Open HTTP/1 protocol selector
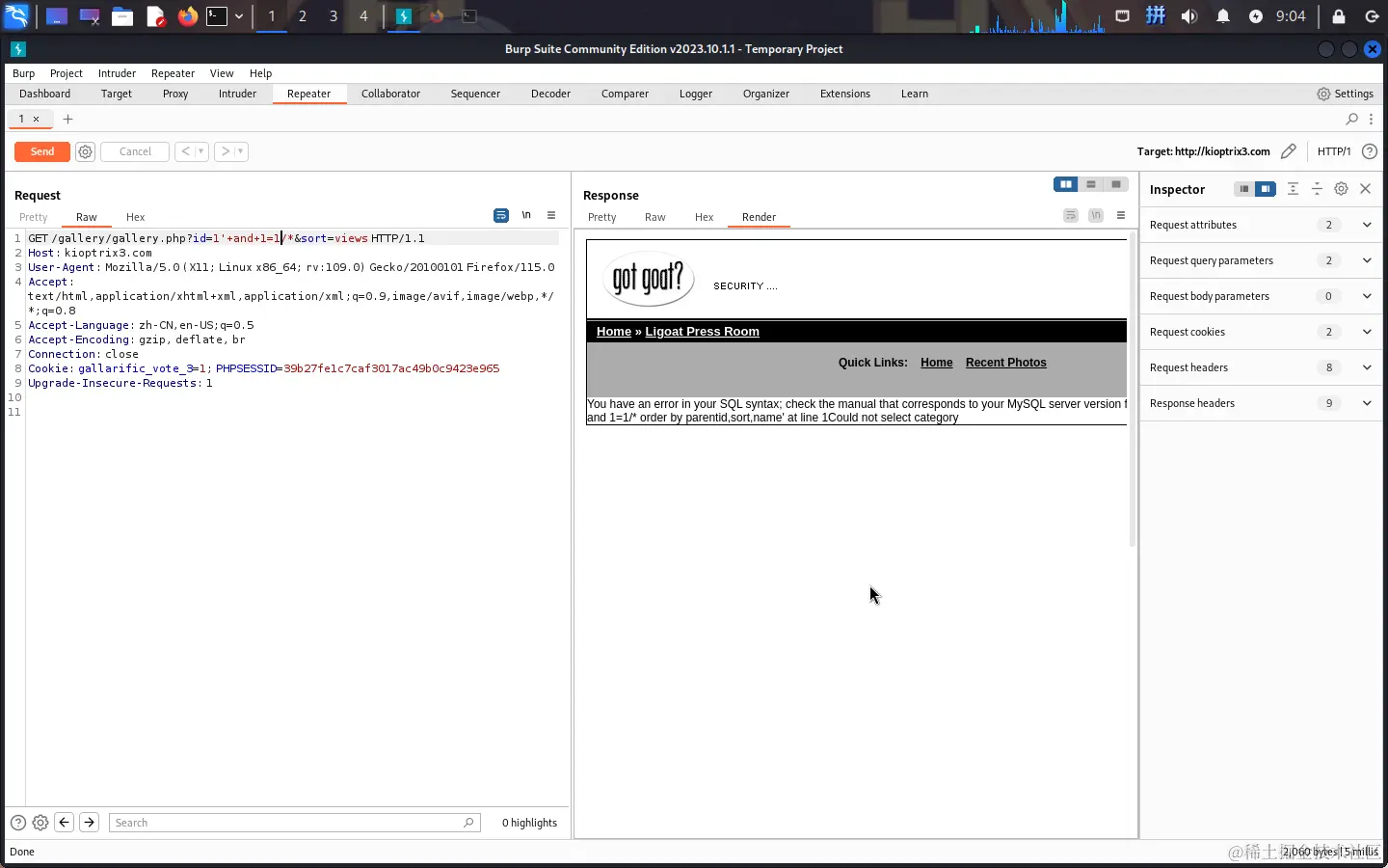The height and width of the screenshot is (868, 1388). pyautogui.click(x=1334, y=151)
